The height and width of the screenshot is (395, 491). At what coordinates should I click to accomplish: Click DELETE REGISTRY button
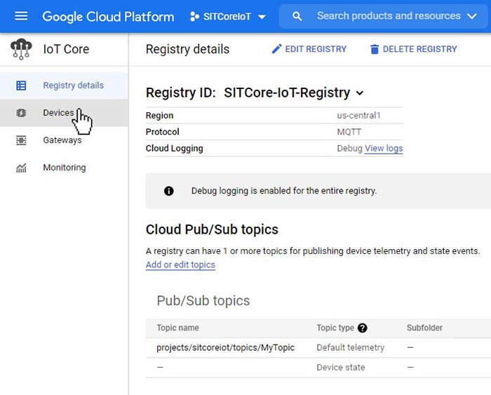413,49
